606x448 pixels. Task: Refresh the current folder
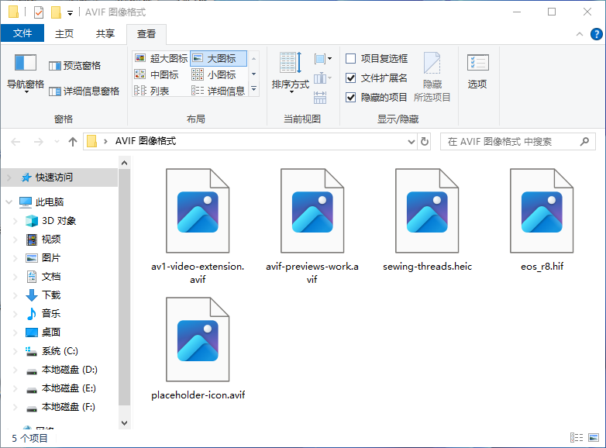[x=425, y=142]
